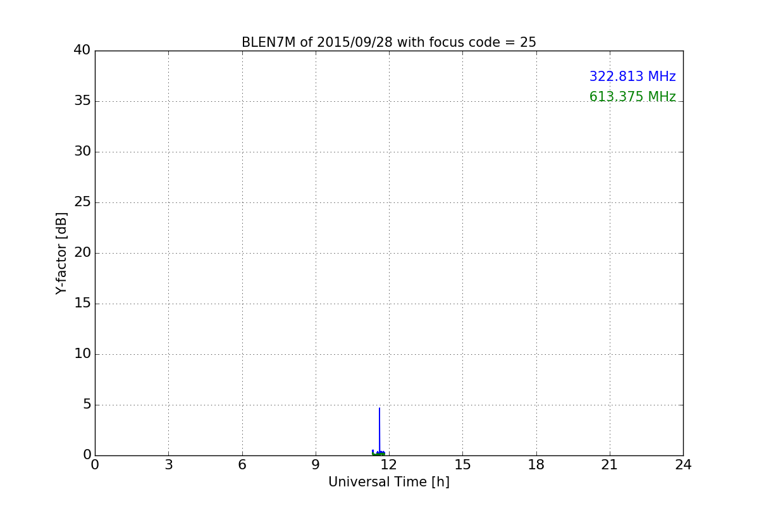Click y-axis tick label 5
759x506 pixels.
(87, 404)
